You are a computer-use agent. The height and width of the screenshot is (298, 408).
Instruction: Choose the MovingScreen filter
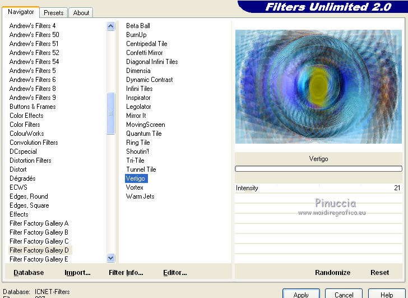point(146,125)
